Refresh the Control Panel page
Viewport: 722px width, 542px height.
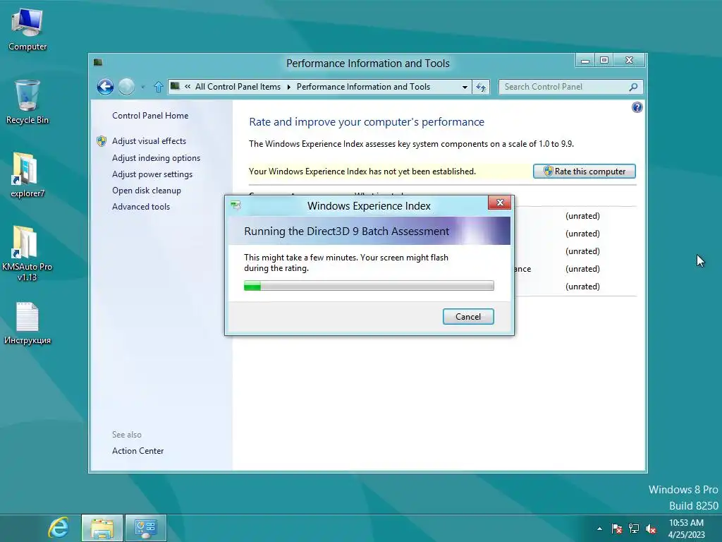481,87
